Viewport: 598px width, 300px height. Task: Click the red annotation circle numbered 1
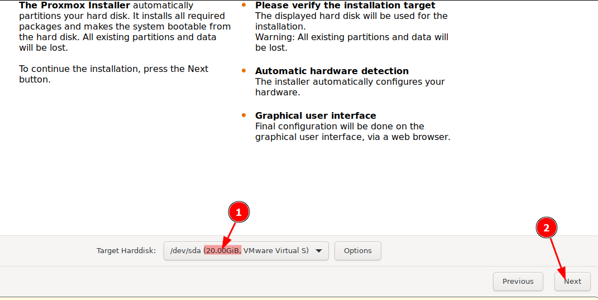(x=239, y=212)
